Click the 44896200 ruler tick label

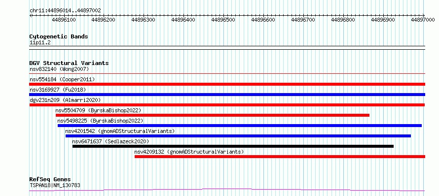point(104,20)
